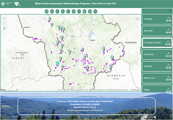Open the filter funnel tool
173x120 pixels.
click(68, 11)
